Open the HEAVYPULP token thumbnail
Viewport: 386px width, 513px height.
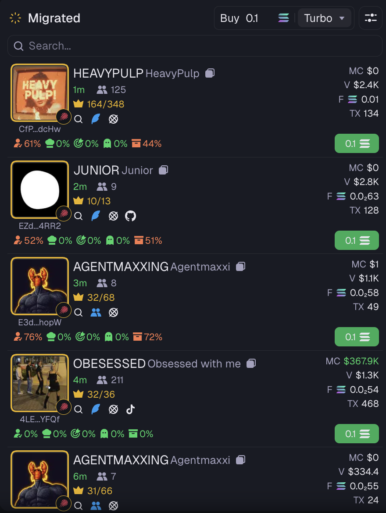tap(39, 93)
